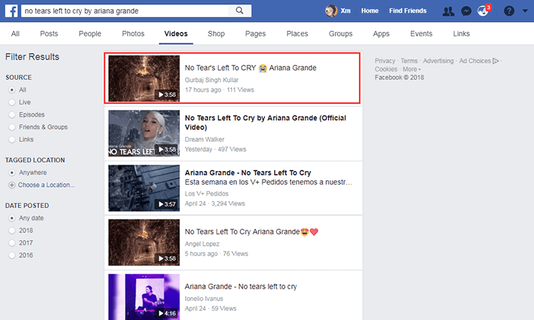Click the plus icon beside Choose a Location

pyautogui.click(x=12, y=185)
